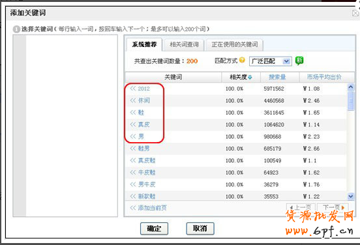Screen dimensions: 360x245
Task: Sort by the 市场平均出价 column header
Action: (x=324, y=77)
